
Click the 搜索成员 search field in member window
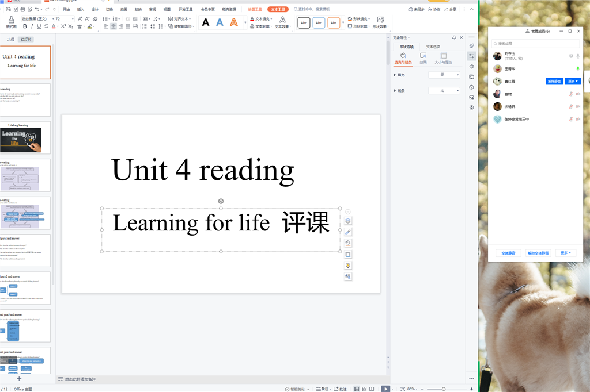[x=535, y=44]
